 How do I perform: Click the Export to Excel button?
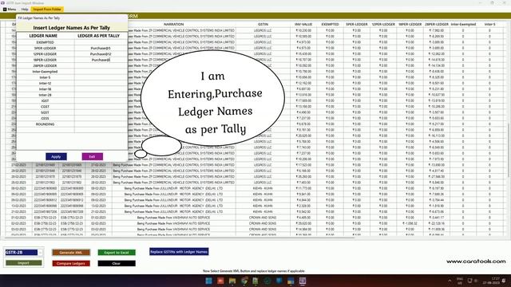[117, 253]
